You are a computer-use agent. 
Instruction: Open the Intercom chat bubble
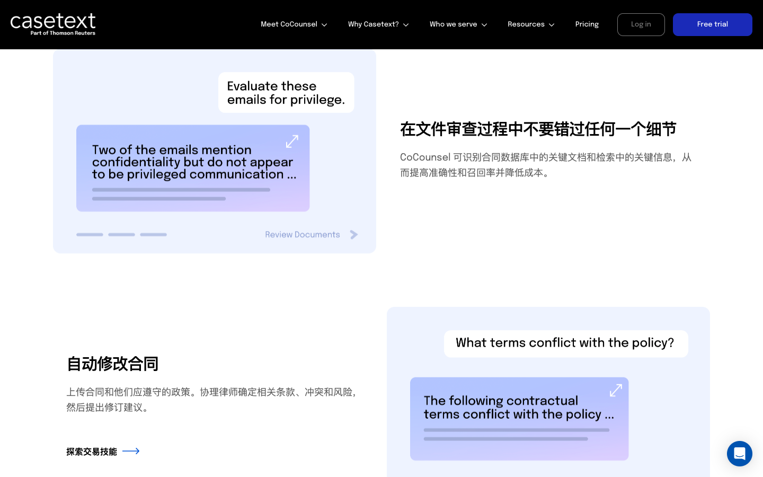click(x=740, y=454)
